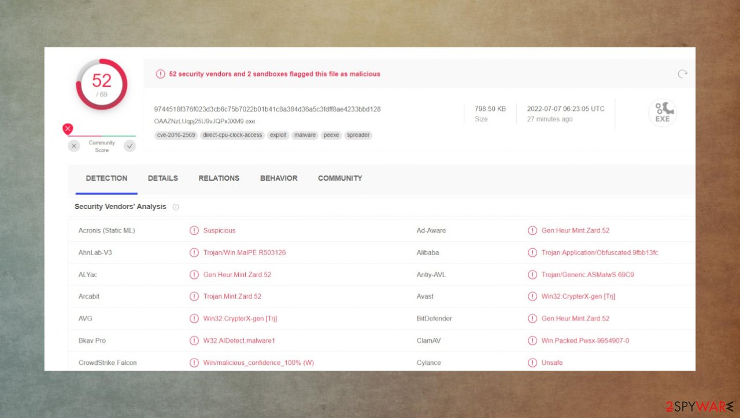Click the file SHA-256 hash text
Screen dimensions: 740x418
coord(267,109)
